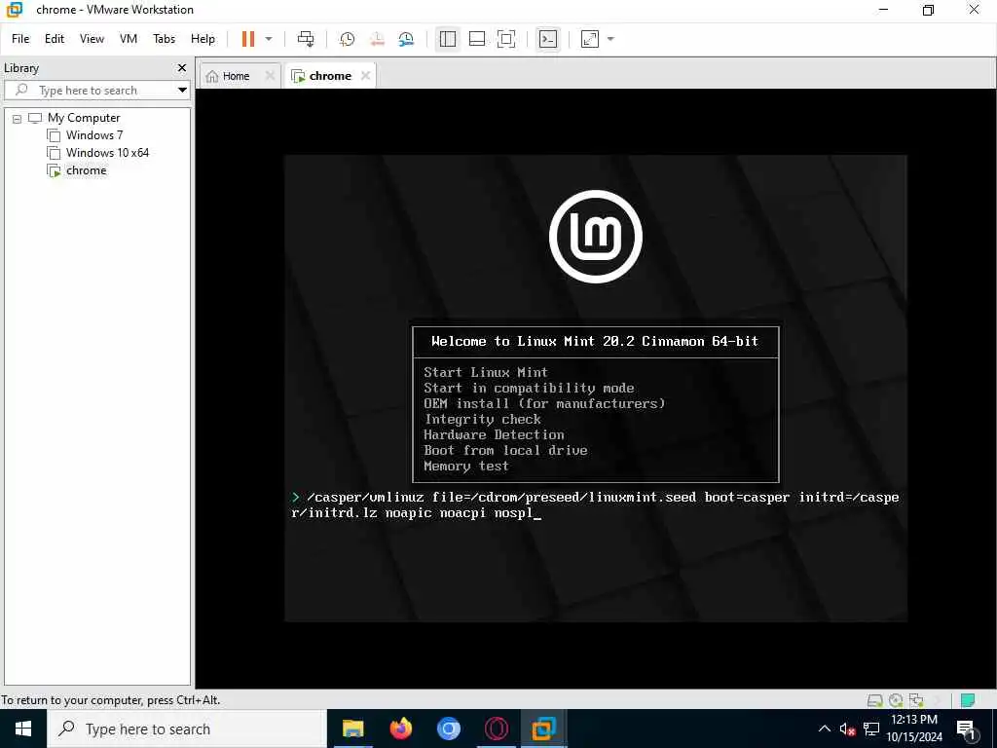Click Send Ctrl+Alt+Del toolbar icon
The image size is (997, 748).
coord(306,39)
